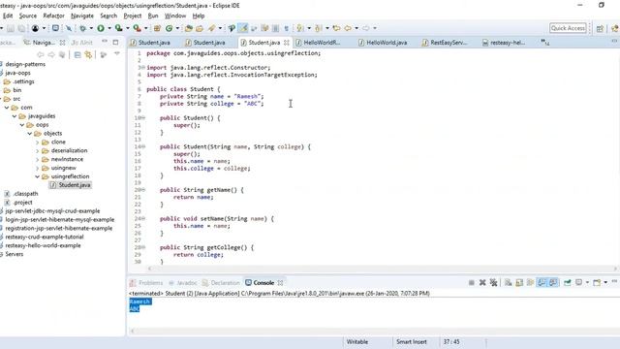Switch to the JUnit view tab
620x349 pixels.
[82, 43]
